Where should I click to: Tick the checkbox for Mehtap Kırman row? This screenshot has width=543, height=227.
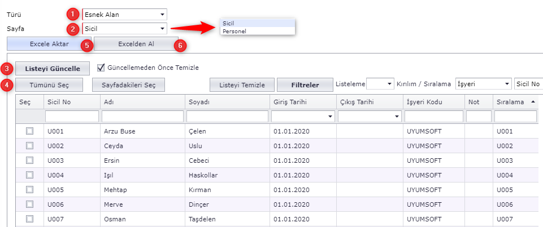[x=29, y=190]
